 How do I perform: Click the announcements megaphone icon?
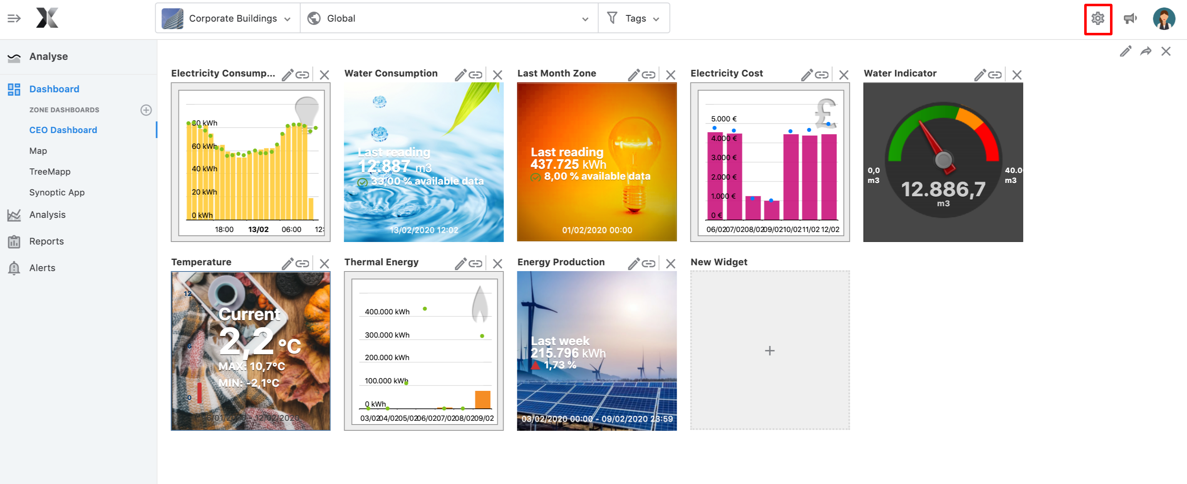(x=1130, y=18)
